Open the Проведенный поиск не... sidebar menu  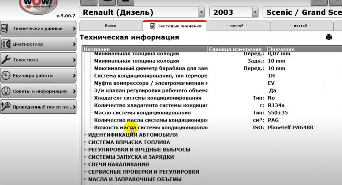pos(38,106)
